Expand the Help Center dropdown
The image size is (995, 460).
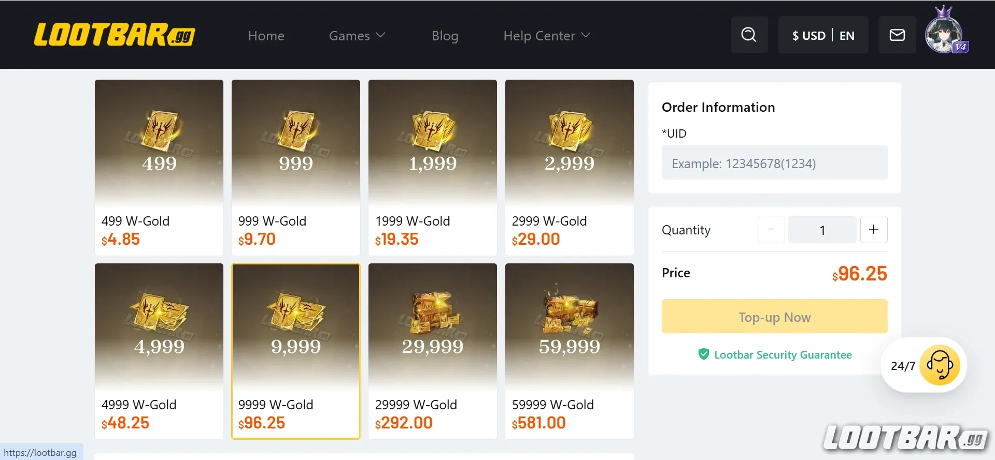tap(546, 36)
